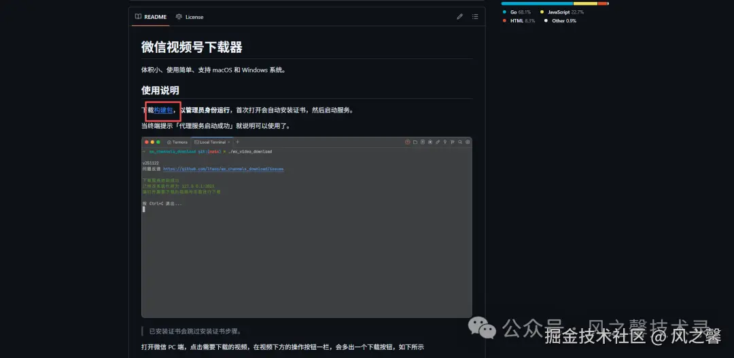Open the folder icon in terminal toolbar
The width and height of the screenshot is (734, 358).
tap(415, 142)
